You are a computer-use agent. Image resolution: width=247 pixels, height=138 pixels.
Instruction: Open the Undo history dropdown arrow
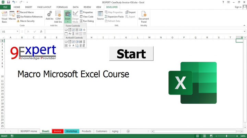coord(16,2)
